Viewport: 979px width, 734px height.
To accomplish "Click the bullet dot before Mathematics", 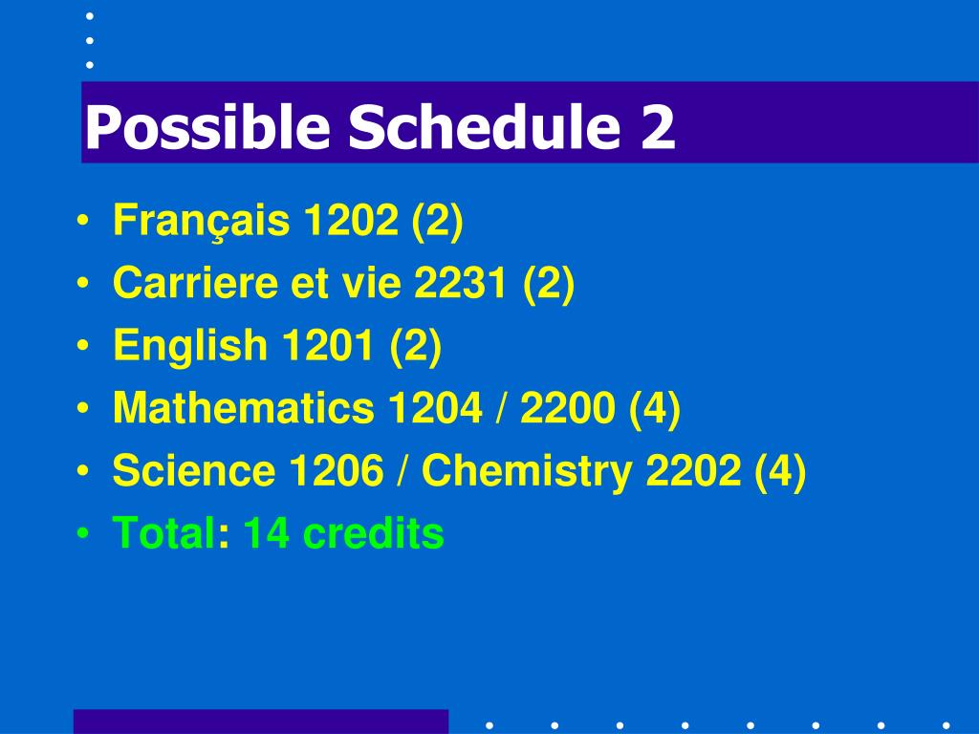I will pos(83,409).
